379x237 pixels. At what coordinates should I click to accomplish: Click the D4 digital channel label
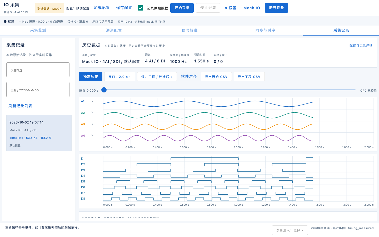click(83, 176)
